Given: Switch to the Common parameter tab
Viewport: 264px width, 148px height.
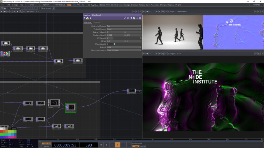Looking at the screenshot, I should (x=96, y=22).
